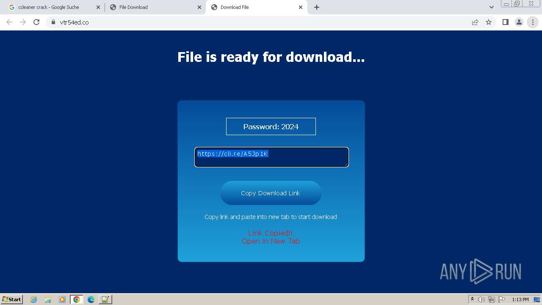This screenshot has height=305, width=542.
Task: Click the 'Link Copied!!' message
Action: point(271,233)
